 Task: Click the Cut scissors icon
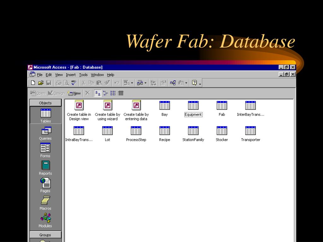coord(83,83)
